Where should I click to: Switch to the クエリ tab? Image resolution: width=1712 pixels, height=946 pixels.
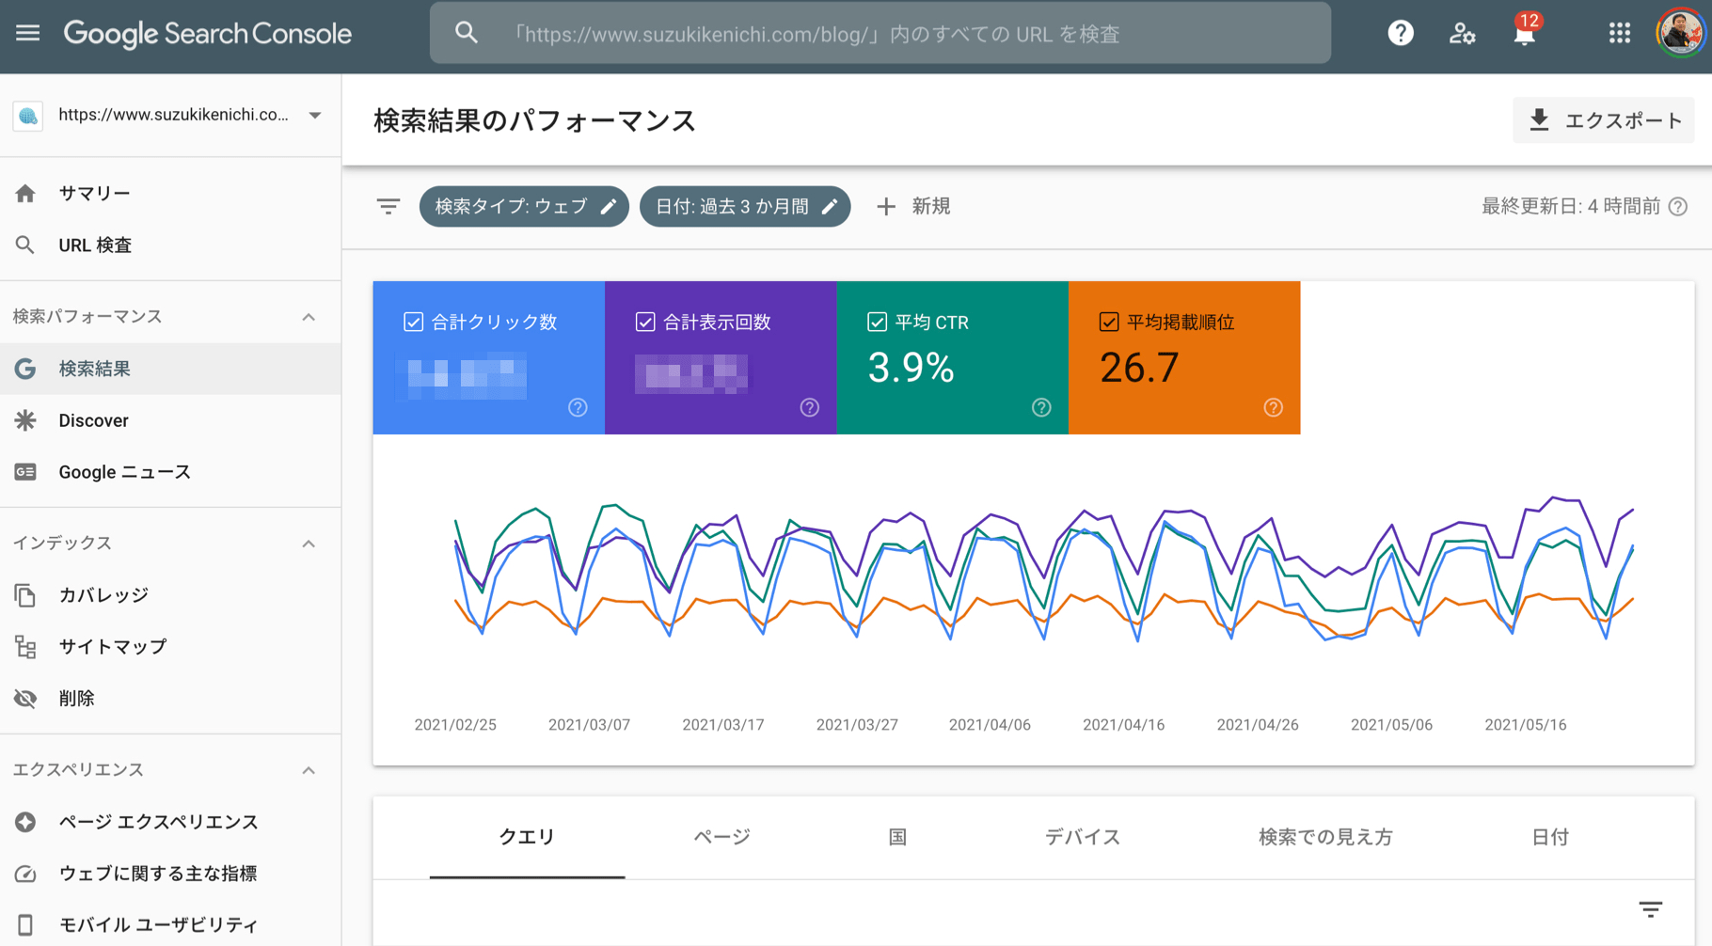coord(527,837)
